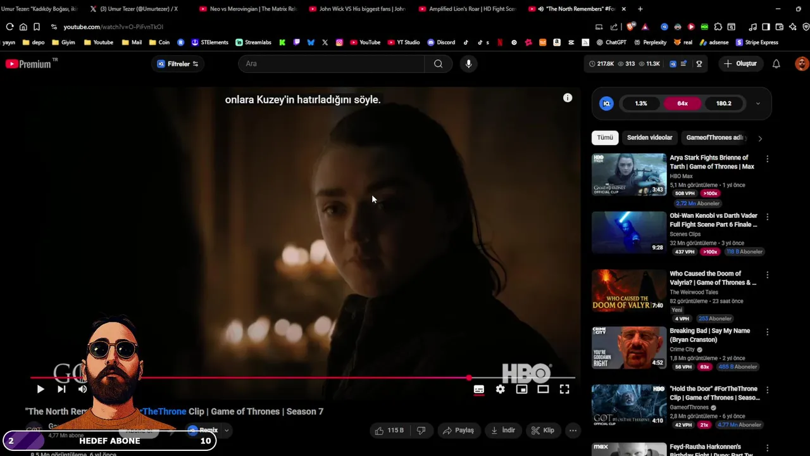Open Breaking Bad Say My Name thumbnail
Image resolution: width=810 pixels, height=456 pixels.
pos(629,348)
